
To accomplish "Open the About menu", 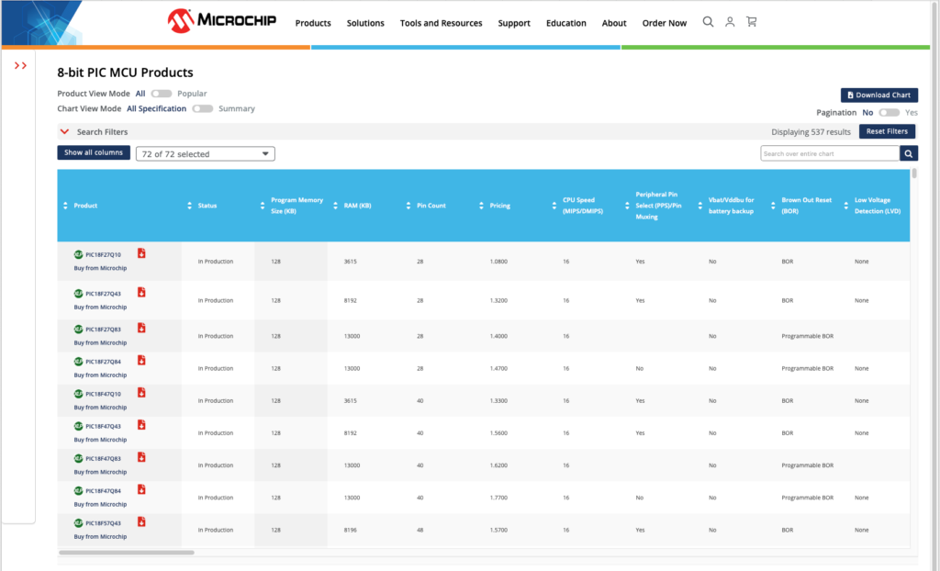I will (614, 23).
